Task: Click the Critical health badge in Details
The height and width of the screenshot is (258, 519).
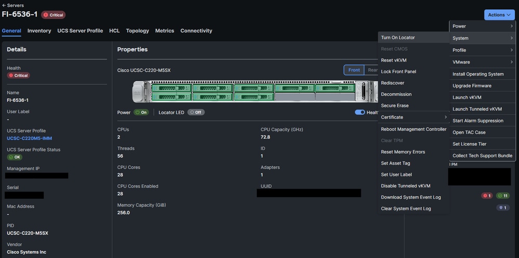Action: tap(19, 75)
